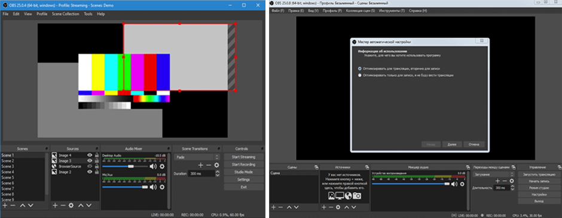Click Настройки button in Управление panel
The width and height of the screenshot is (562, 218).
539,194
